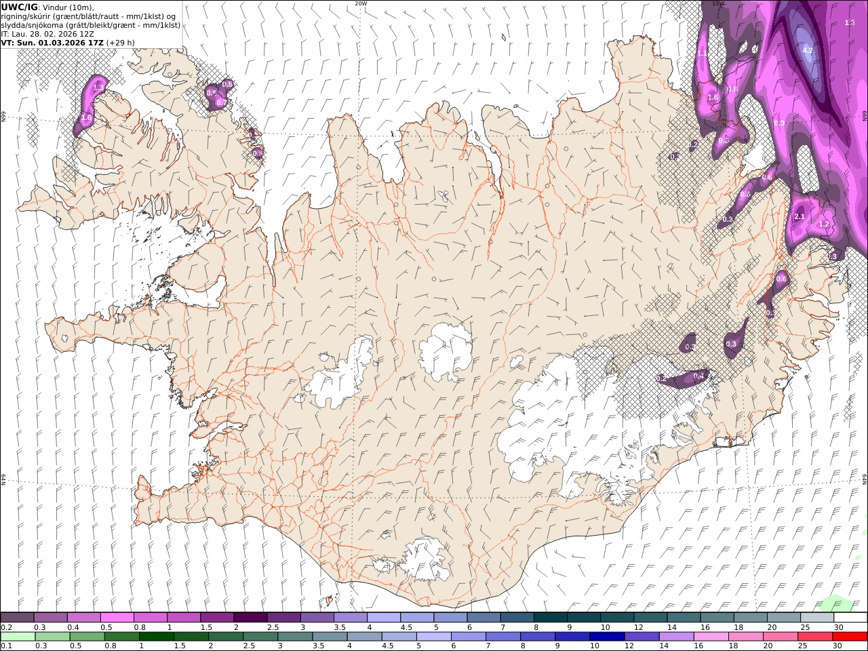868x651 pixels.
Task: Click the 2.1 precipitation value label
Action: coord(799,217)
